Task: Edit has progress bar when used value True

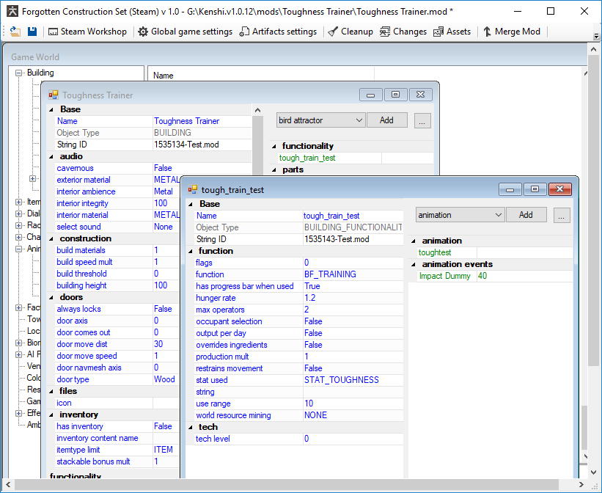Action: click(353, 286)
